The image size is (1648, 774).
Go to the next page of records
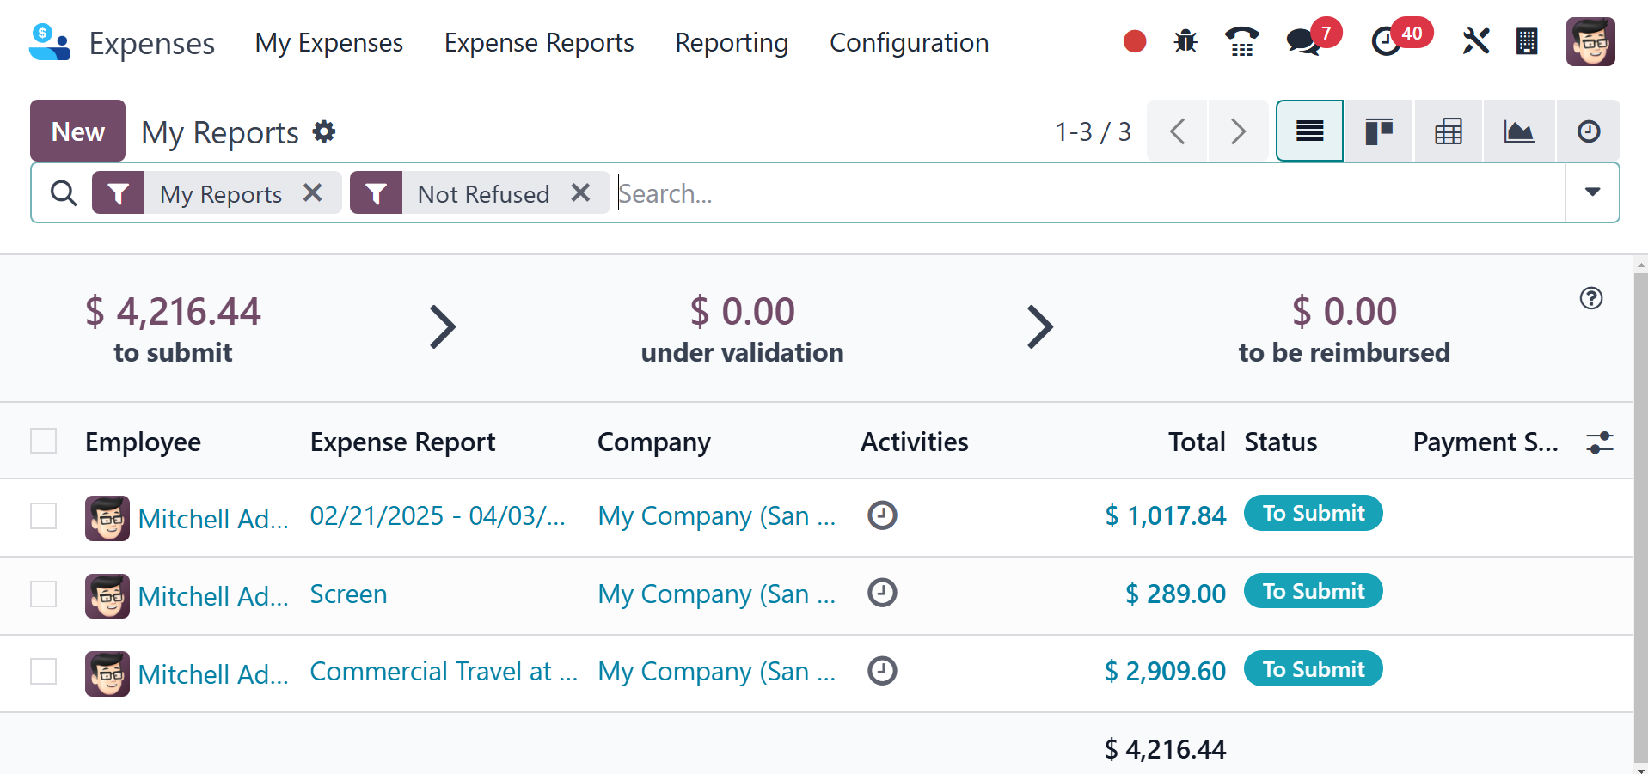pos(1238,131)
